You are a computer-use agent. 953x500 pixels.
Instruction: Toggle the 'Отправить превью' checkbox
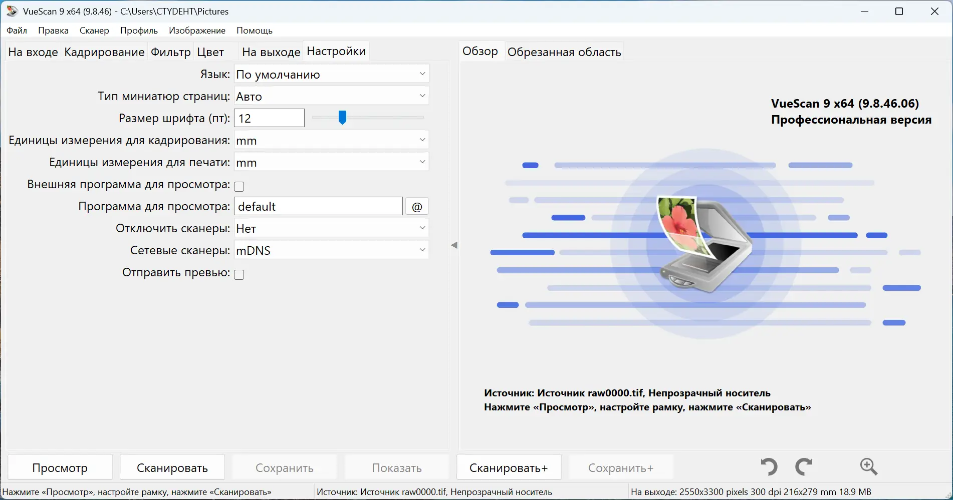pyautogui.click(x=240, y=274)
